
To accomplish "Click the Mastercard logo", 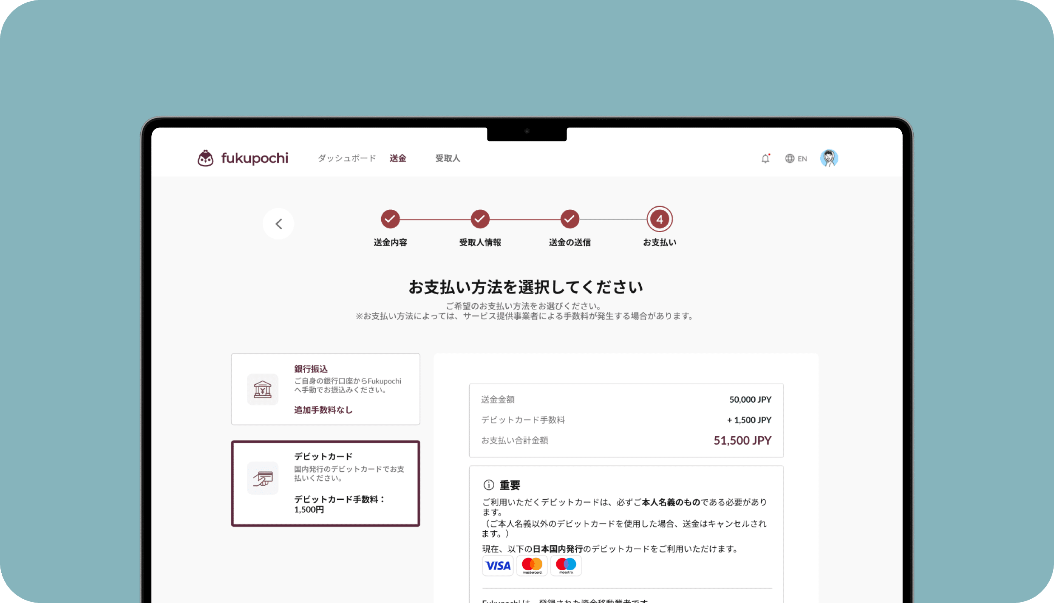I will pyautogui.click(x=532, y=566).
